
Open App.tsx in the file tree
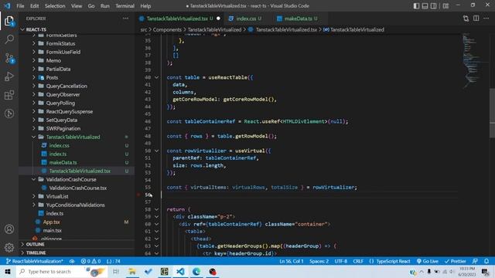coord(52,222)
